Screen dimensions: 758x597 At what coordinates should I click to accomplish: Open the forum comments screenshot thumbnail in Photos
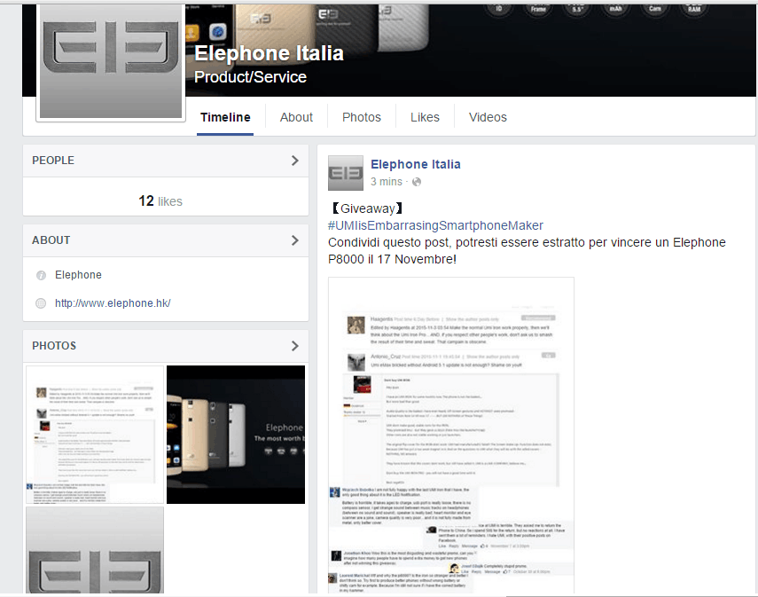[95, 435]
